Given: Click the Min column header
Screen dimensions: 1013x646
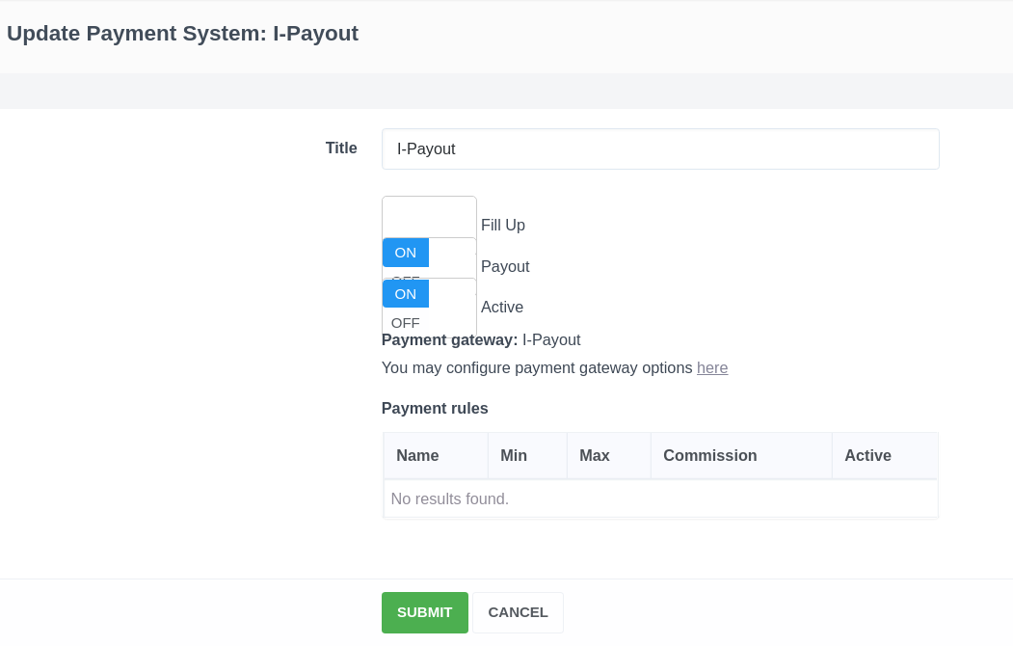Looking at the screenshot, I should point(514,455).
